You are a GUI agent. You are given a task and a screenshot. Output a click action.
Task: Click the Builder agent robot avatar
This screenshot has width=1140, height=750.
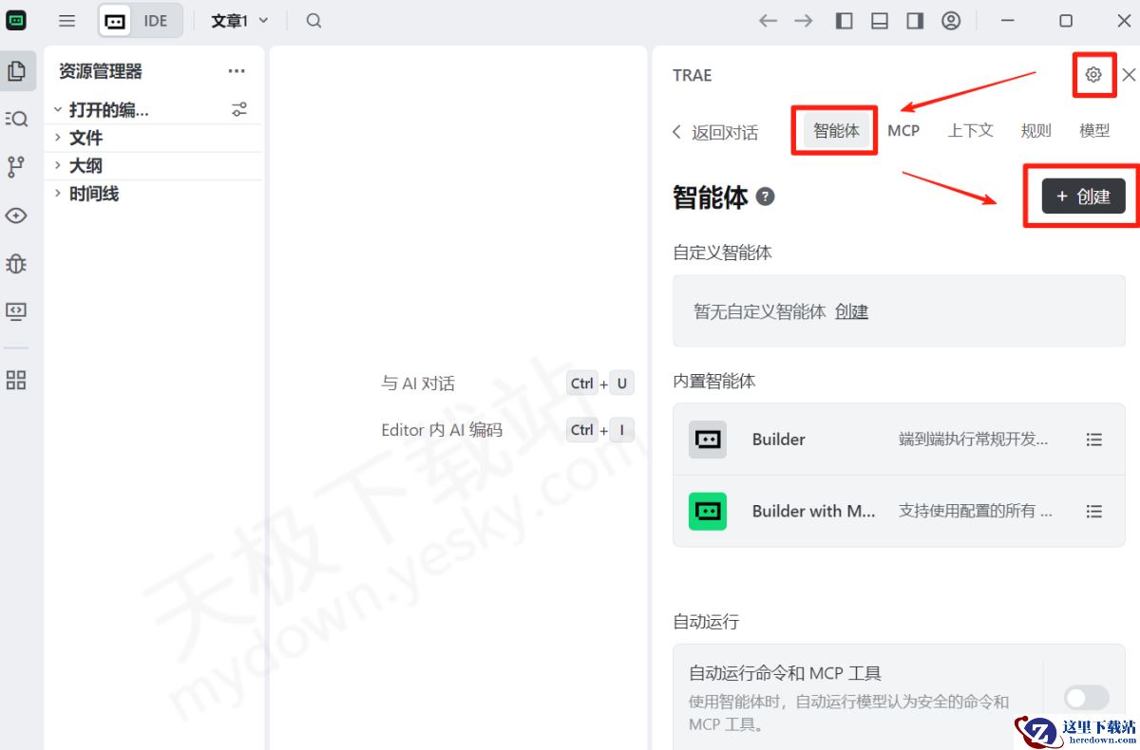pyautogui.click(x=708, y=440)
